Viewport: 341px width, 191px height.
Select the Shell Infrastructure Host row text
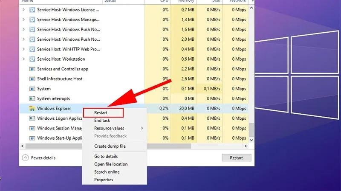click(x=60, y=79)
